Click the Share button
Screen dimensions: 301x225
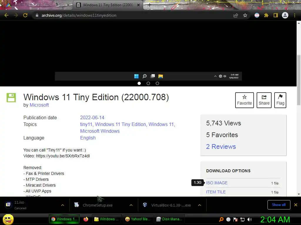(264, 100)
